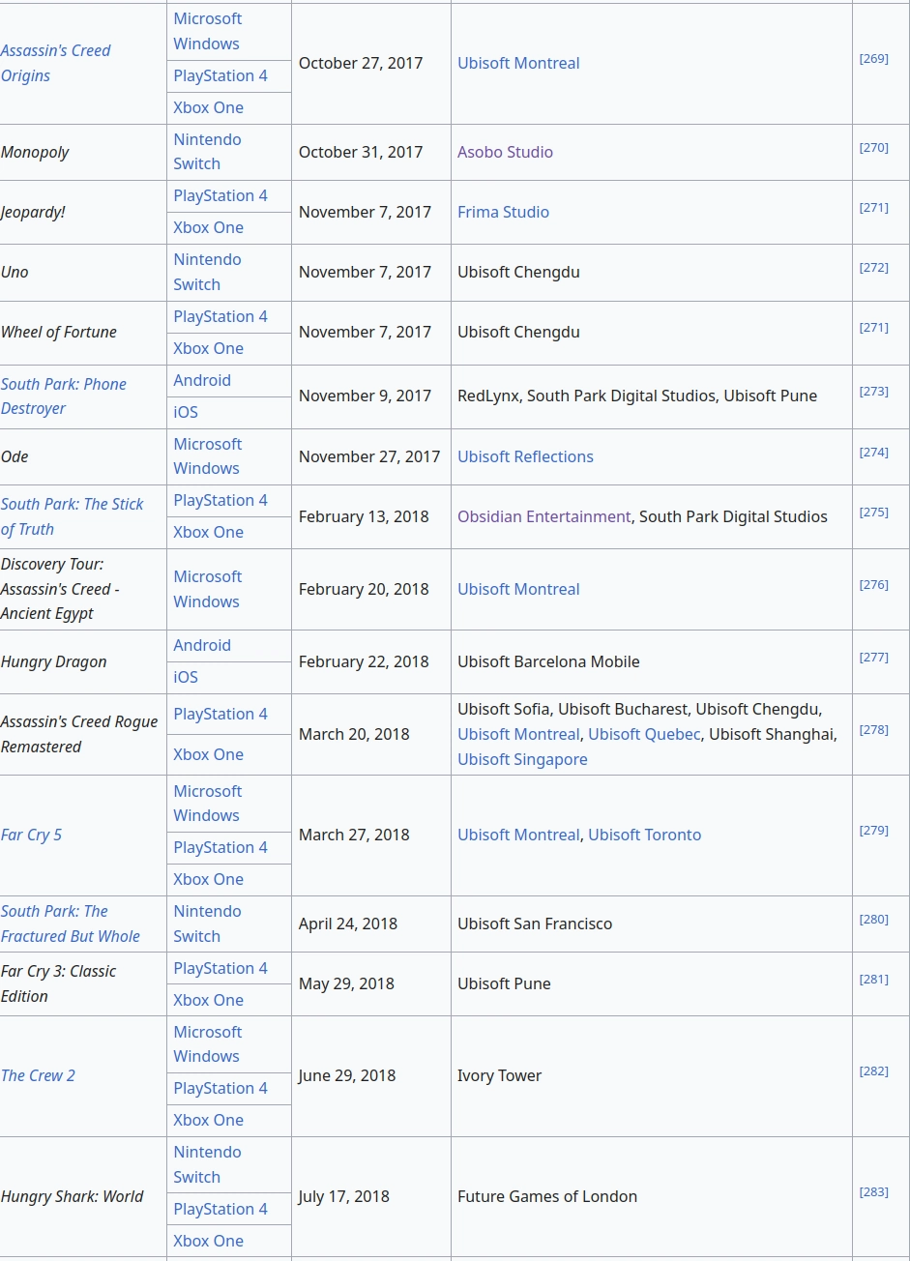Open Asobo Studio developer link
Image resolution: width=910 pixels, height=1261 pixels.
505,152
